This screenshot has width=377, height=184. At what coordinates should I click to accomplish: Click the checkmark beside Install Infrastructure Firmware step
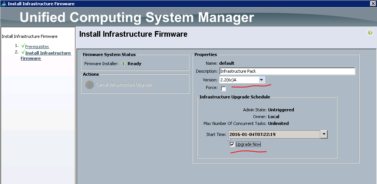tap(23, 52)
